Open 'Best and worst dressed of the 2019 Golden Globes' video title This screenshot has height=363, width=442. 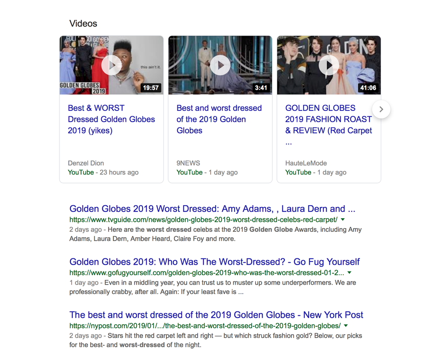coord(219,119)
